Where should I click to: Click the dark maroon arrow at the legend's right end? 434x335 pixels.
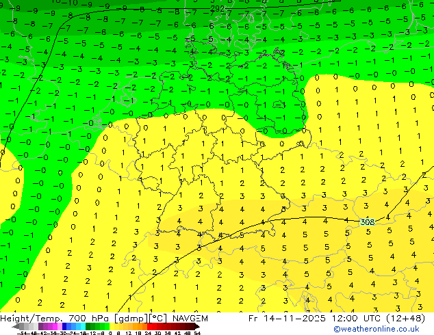tap(197, 326)
